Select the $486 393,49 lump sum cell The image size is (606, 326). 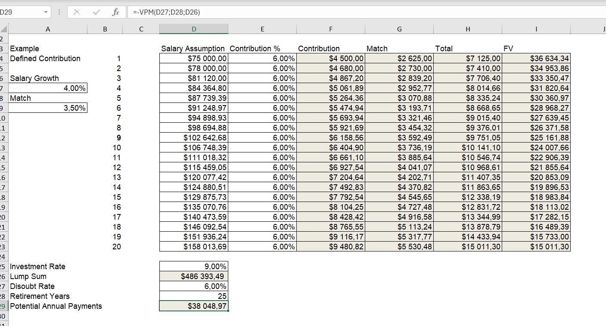click(194, 276)
